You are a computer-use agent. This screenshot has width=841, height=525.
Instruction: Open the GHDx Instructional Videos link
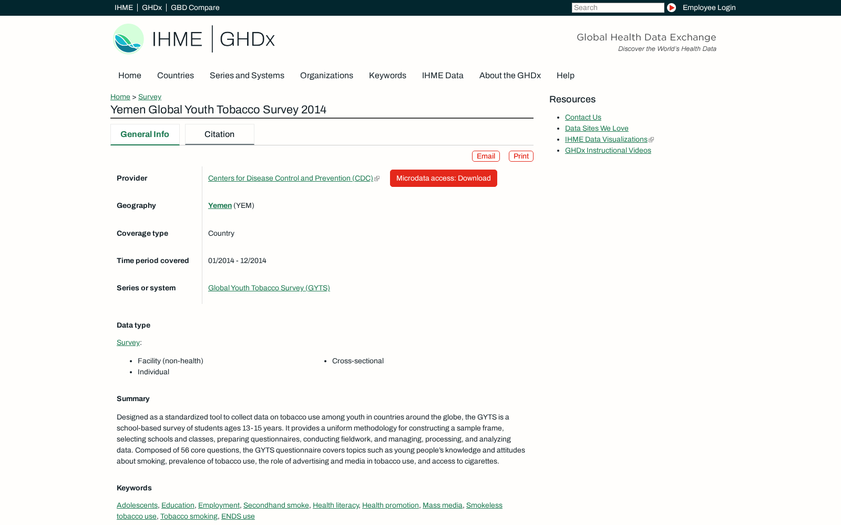point(608,150)
